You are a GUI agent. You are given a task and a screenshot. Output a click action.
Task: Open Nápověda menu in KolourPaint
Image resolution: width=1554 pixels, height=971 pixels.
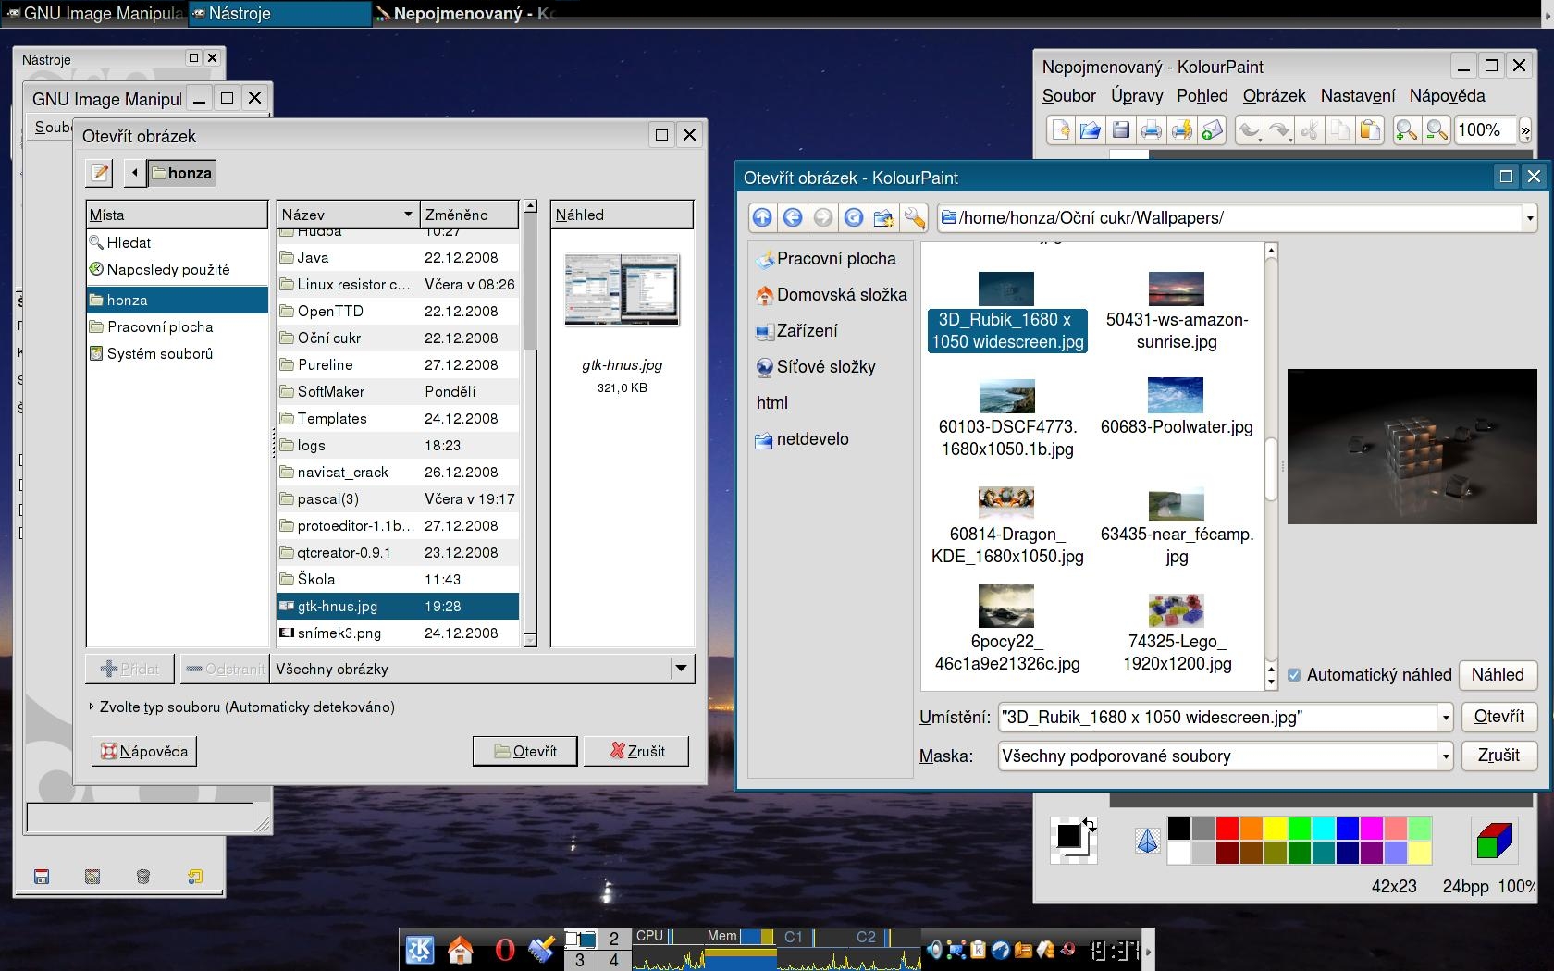point(1447,95)
